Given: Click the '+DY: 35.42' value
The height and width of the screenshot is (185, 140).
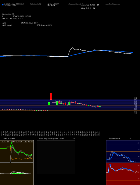Looking at the screenshot, I should pos(17,142).
